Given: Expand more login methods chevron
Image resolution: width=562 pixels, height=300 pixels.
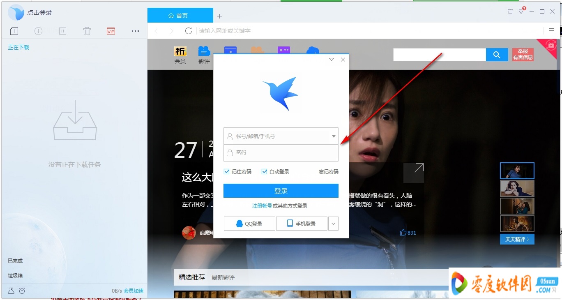Looking at the screenshot, I should (333, 224).
